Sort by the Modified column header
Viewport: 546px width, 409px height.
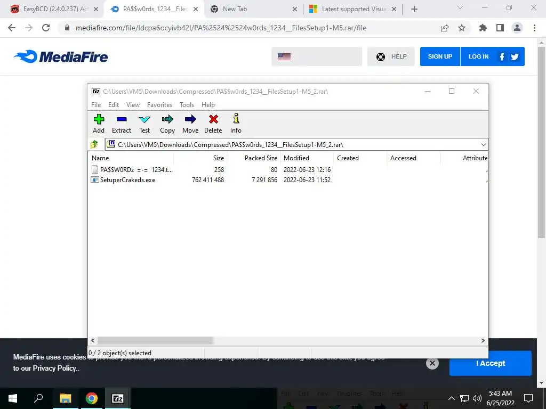[307, 158]
